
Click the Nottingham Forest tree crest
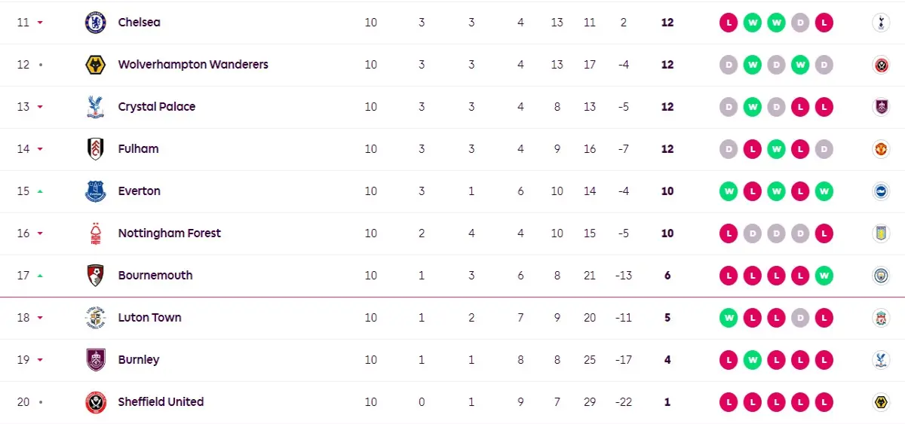click(96, 233)
